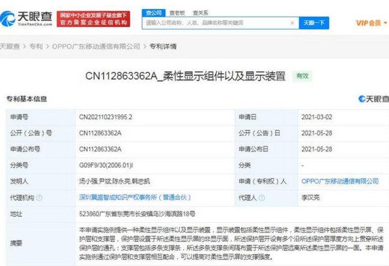Click the 公开（公告）号 value CN112863362A
Image resolution: width=389 pixels, height=266 pixels.
(100, 133)
